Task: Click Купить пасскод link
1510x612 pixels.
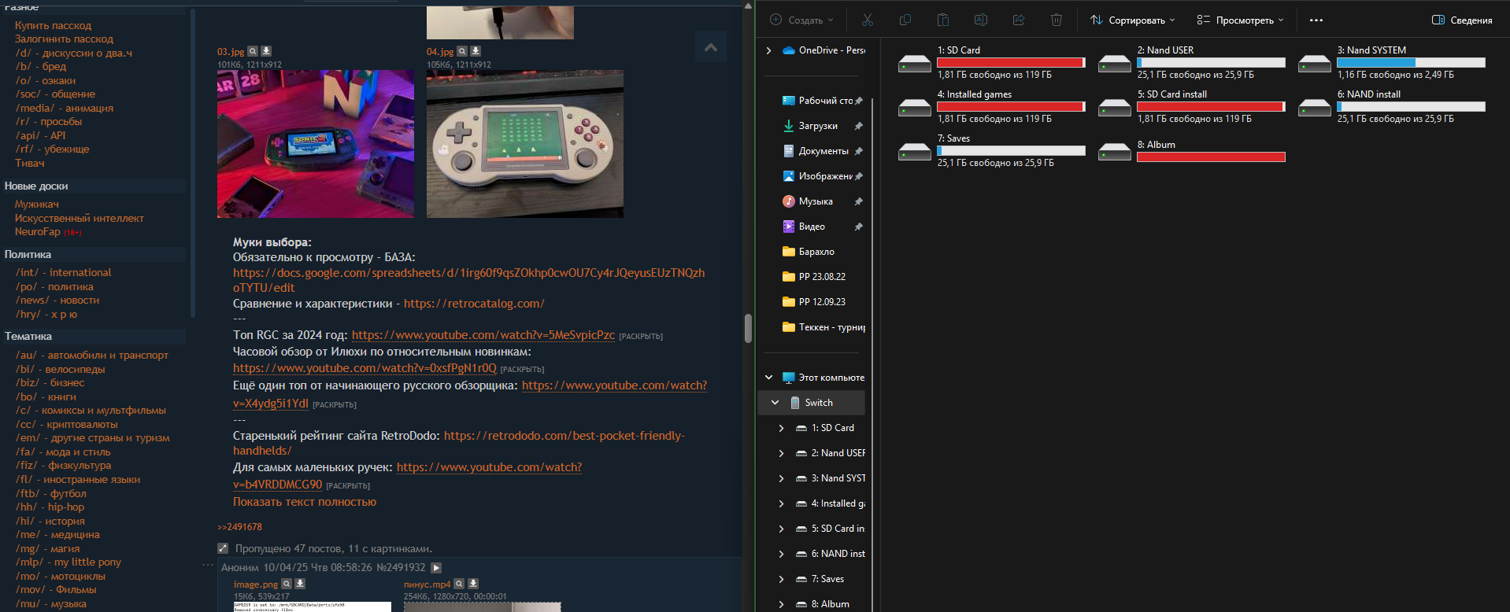Action: point(53,26)
